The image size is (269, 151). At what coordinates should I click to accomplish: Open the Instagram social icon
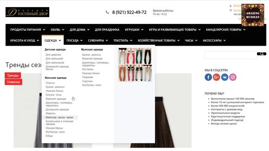click(233, 77)
